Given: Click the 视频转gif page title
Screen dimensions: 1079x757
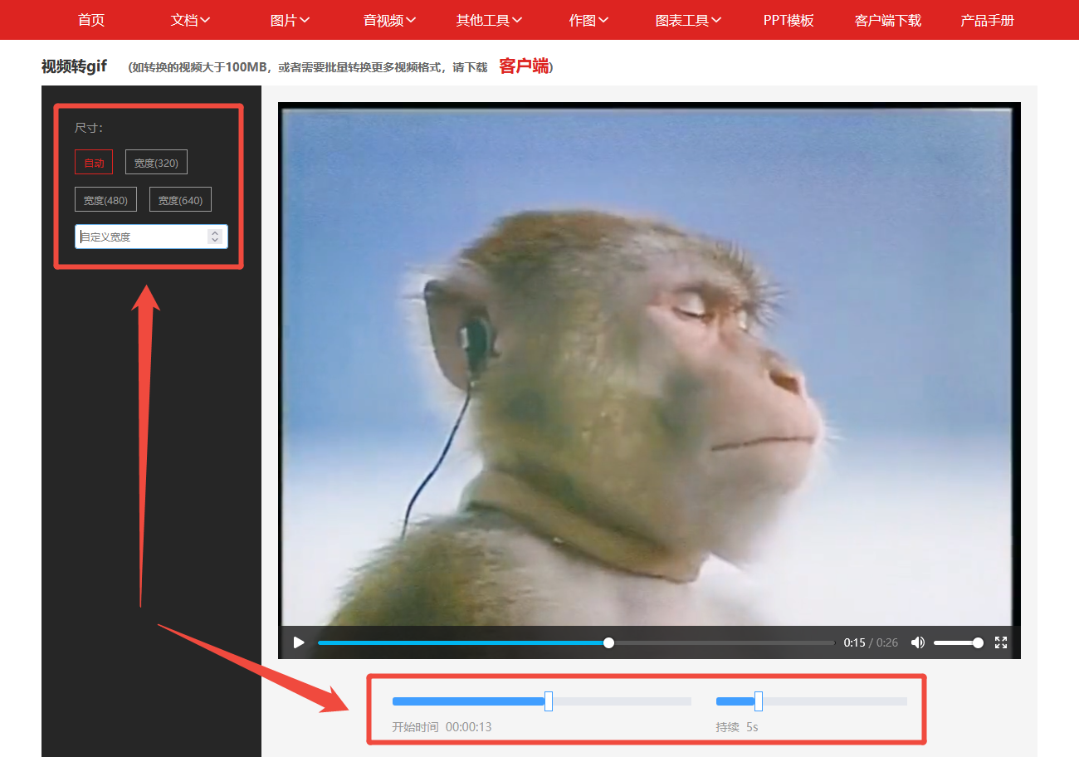Looking at the screenshot, I should (x=74, y=66).
